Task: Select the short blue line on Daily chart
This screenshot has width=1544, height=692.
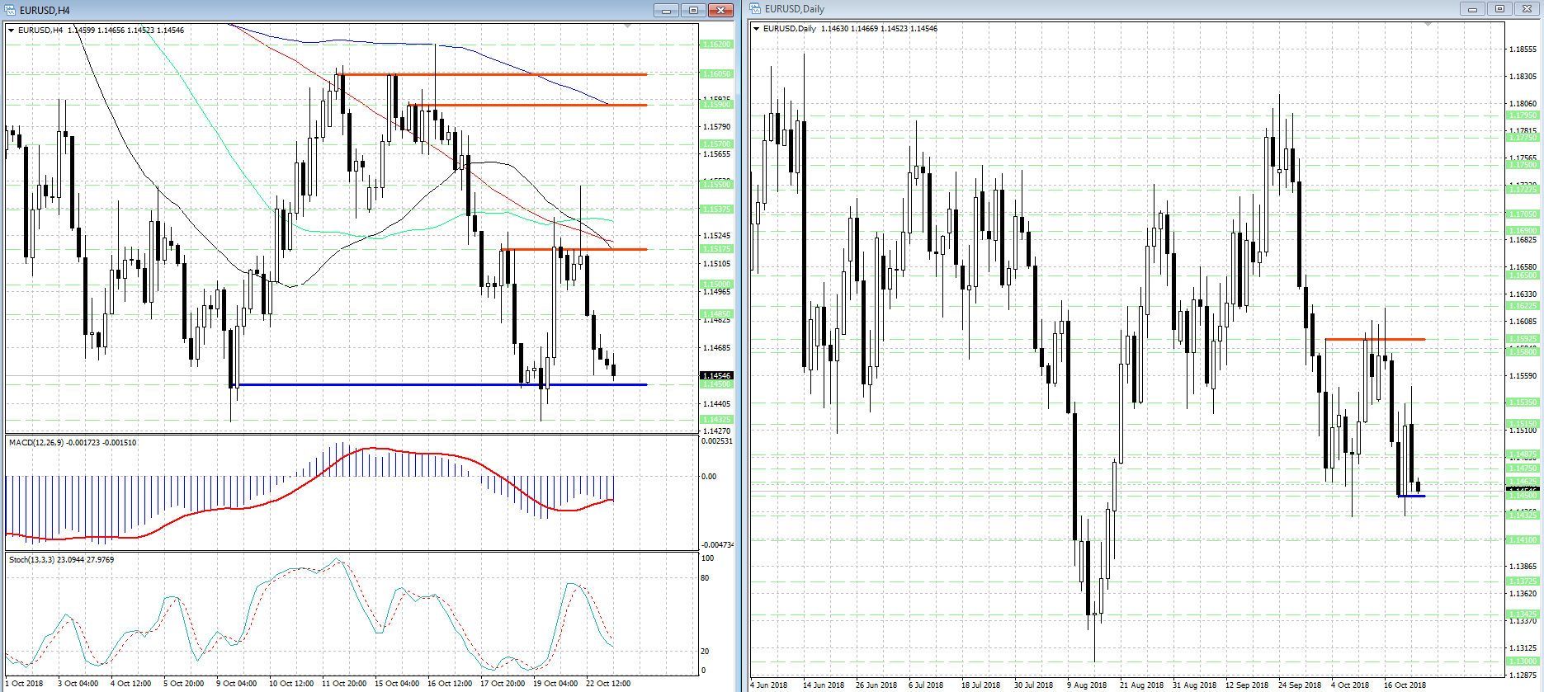Action: (1412, 496)
